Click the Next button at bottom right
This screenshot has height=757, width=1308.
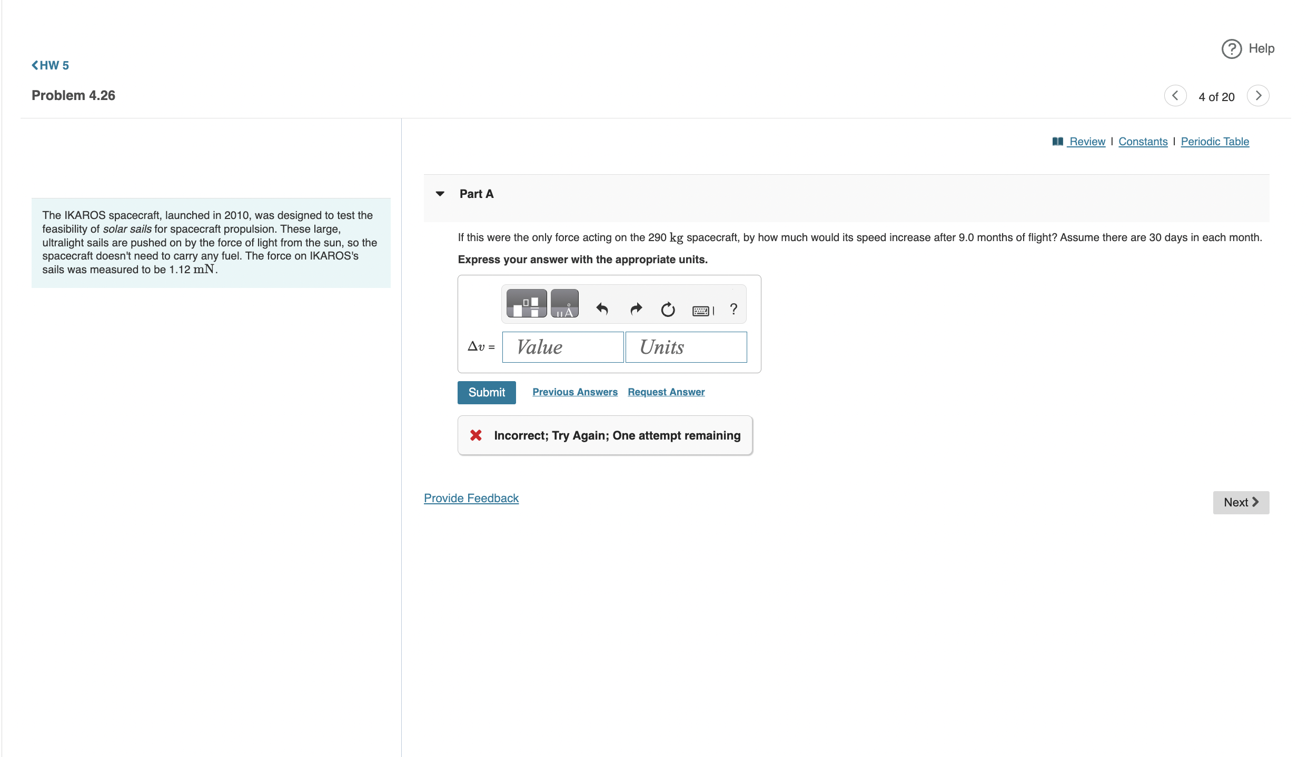click(1241, 503)
